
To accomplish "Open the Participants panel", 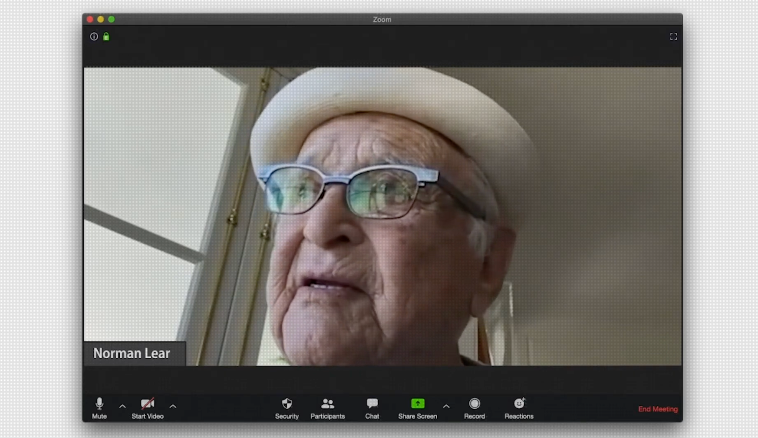I will (327, 408).
